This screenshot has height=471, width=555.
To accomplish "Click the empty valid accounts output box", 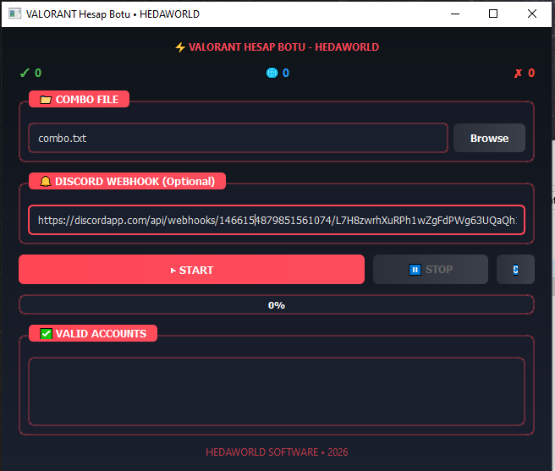I will pos(277,392).
